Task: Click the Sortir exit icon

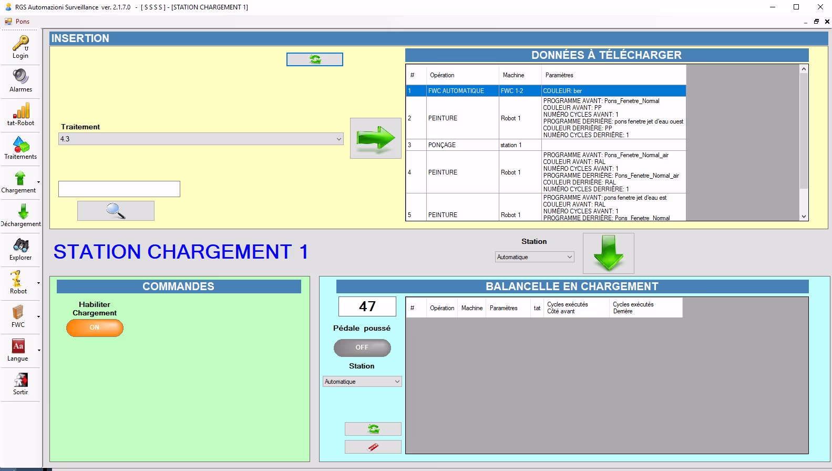Action: [x=20, y=383]
